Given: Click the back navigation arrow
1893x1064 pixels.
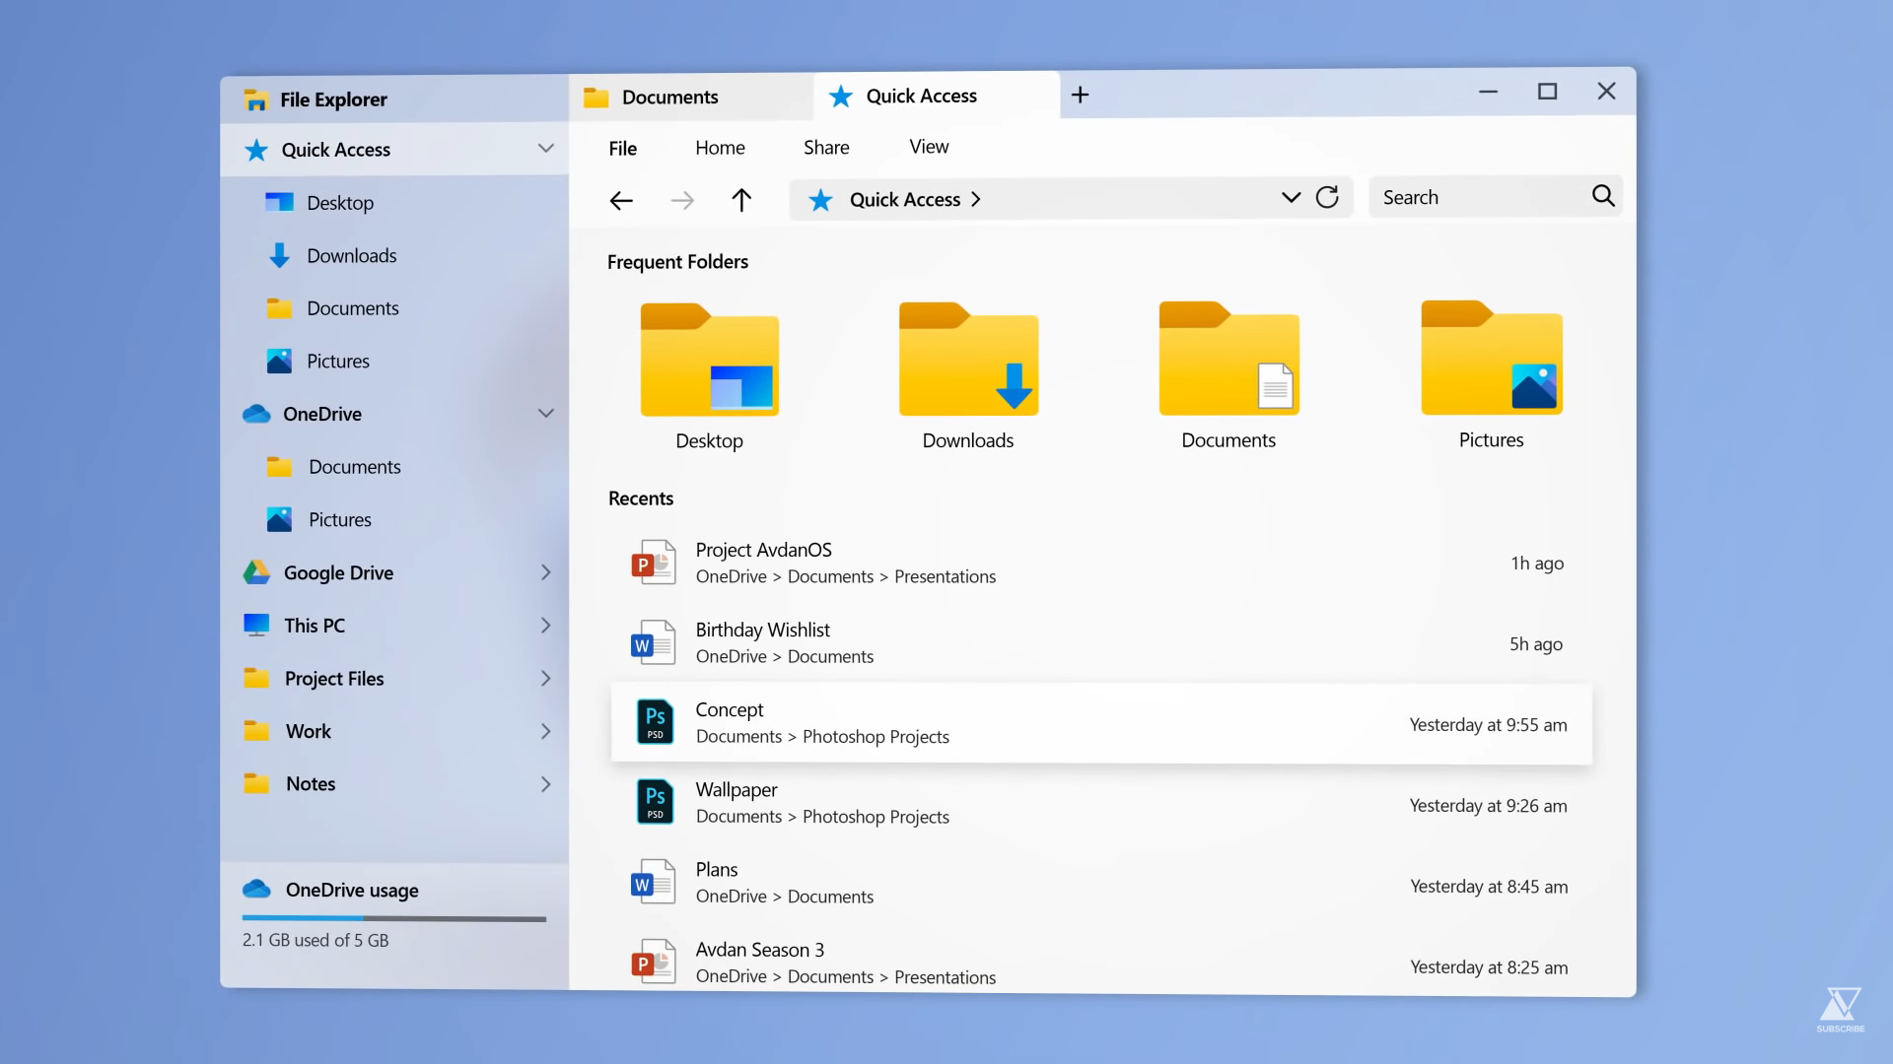Looking at the screenshot, I should (621, 200).
